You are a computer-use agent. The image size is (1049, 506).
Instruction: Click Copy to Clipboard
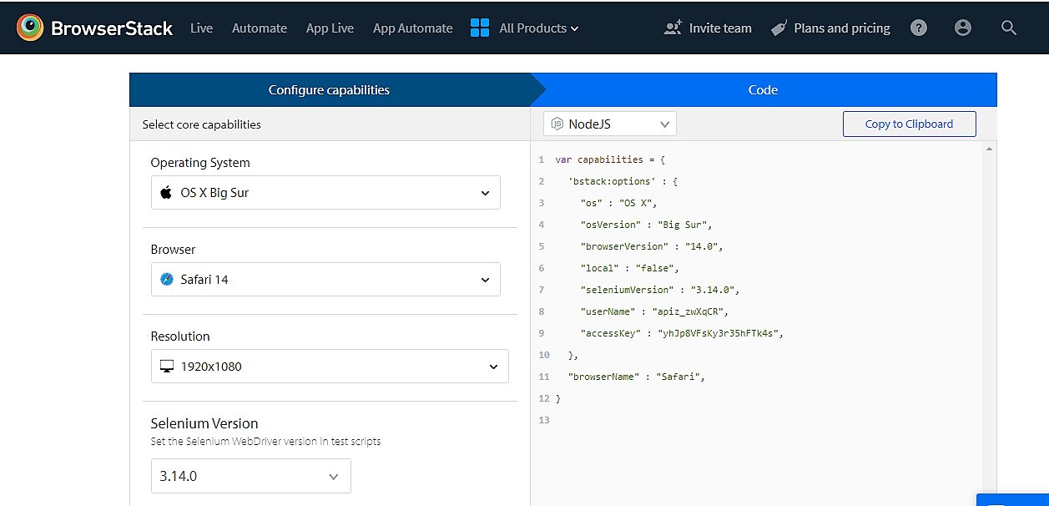[909, 123]
